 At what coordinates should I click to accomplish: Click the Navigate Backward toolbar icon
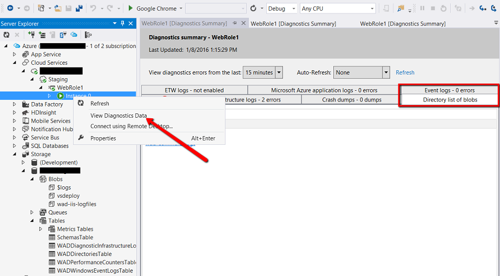click(x=10, y=8)
